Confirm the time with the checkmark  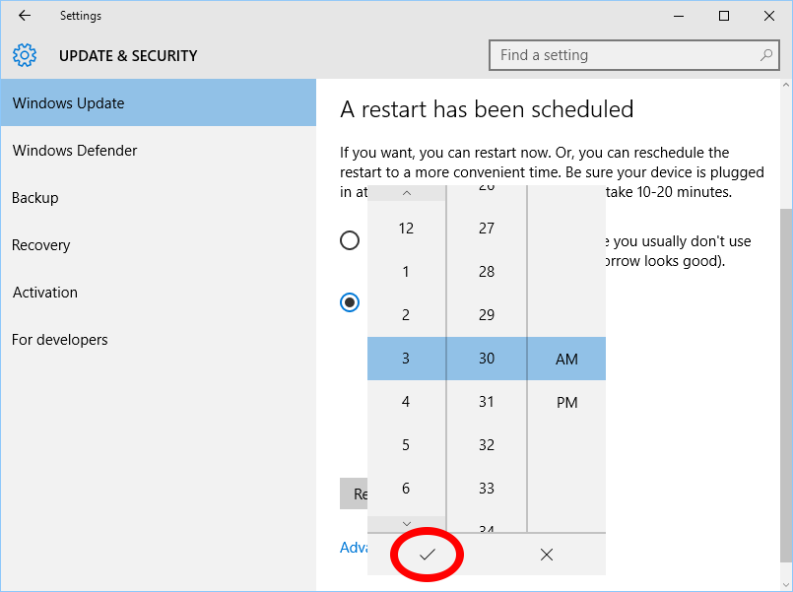(x=427, y=555)
